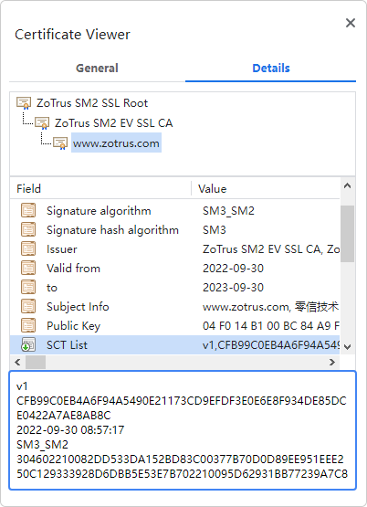Click the v1 line in details box
The width and height of the screenshot is (367, 507).
[22, 386]
